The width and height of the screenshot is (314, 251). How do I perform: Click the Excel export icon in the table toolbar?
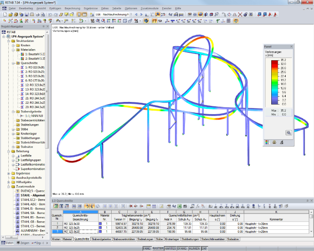[x=179, y=206]
